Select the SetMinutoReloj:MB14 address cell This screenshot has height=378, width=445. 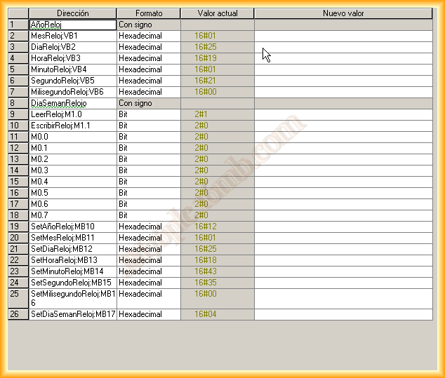coord(72,271)
